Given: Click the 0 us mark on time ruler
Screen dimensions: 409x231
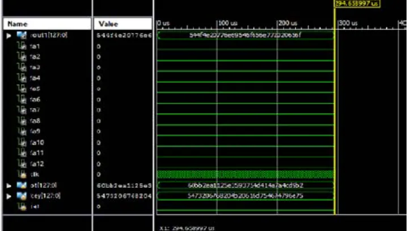Looking at the screenshot, I should tap(163, 23).
